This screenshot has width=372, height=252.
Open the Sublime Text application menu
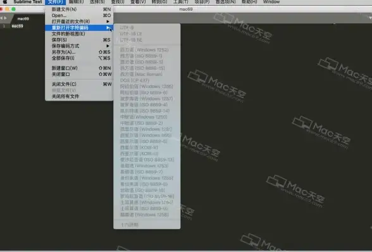point(28,2)
